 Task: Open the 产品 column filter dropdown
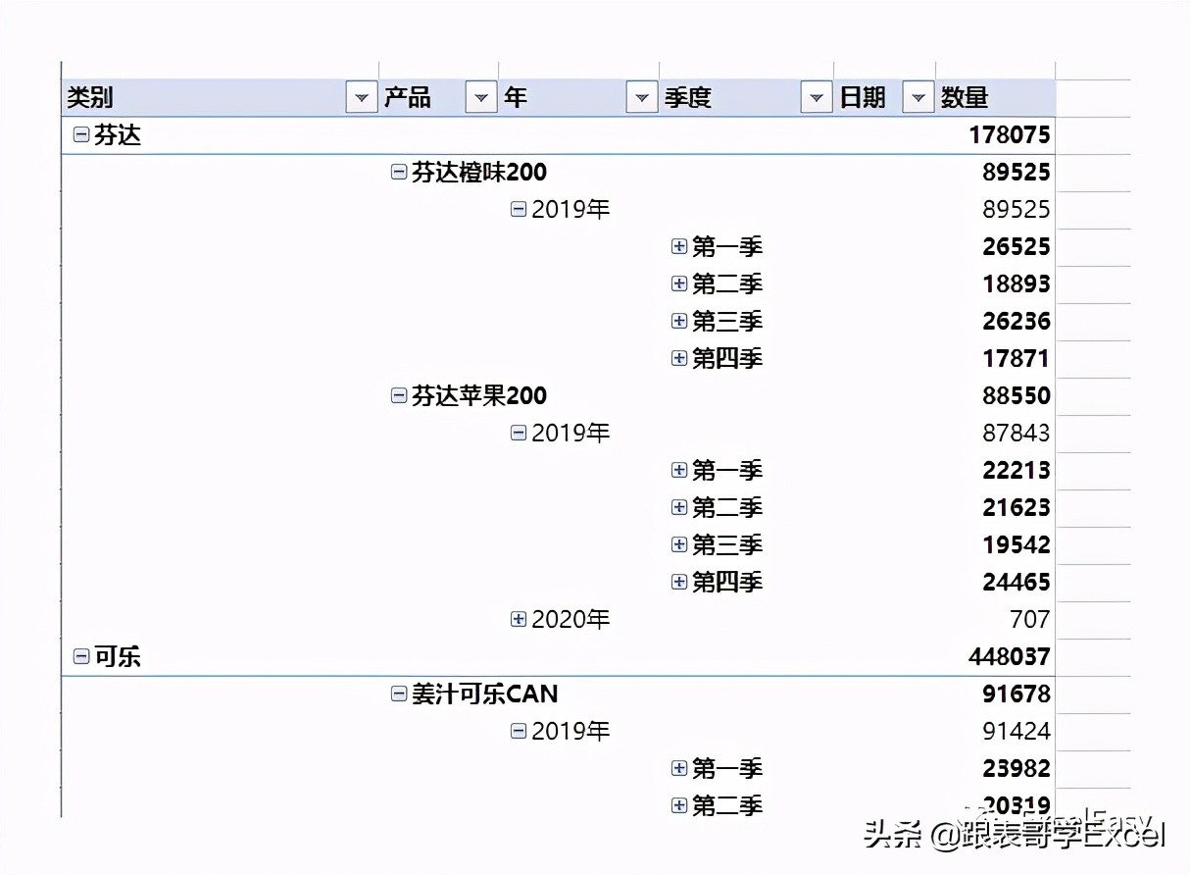tap(481, 97)
